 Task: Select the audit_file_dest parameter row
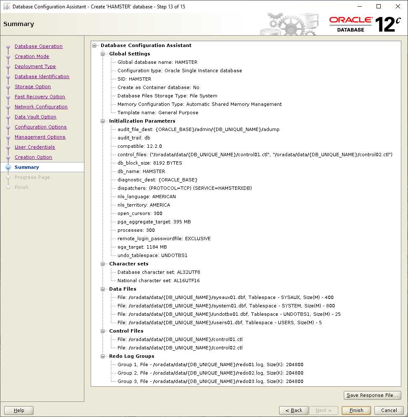pos(199,129)
